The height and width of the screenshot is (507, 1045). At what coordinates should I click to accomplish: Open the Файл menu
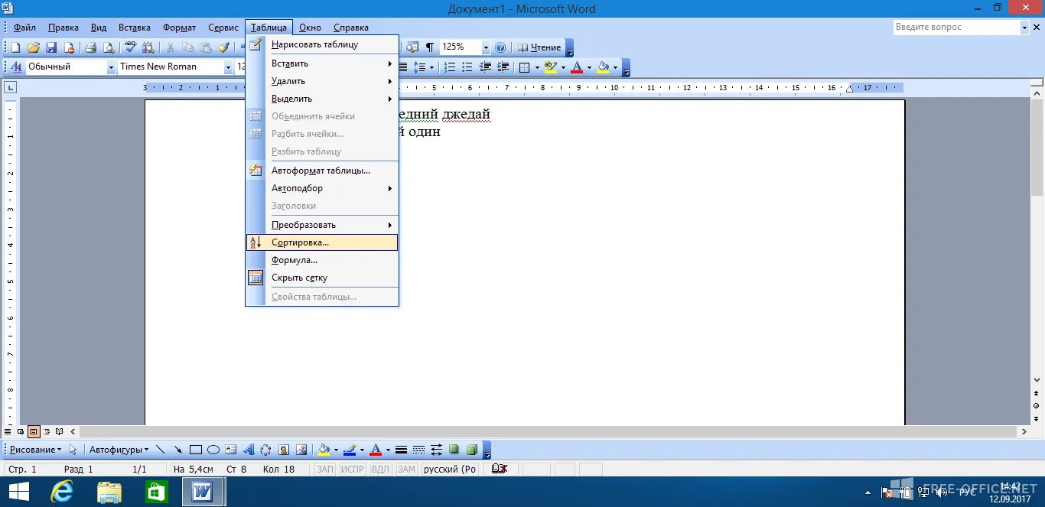coord(24,28)
